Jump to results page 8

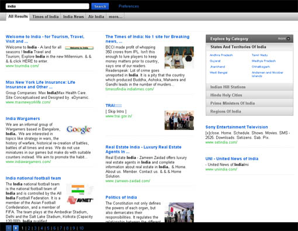[x=67, y=228]
